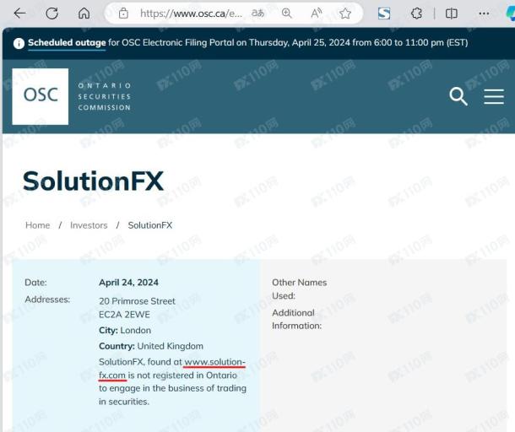Click the Ontario Securities Commission title text
515x432 pixels.
(x=105, y=96)
